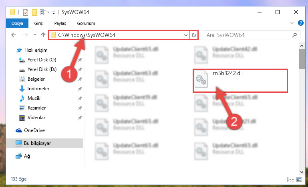This screenshot has height=187, width=308.
Task: Expand the ribbon with the chevron
Action: click(292, 23)
